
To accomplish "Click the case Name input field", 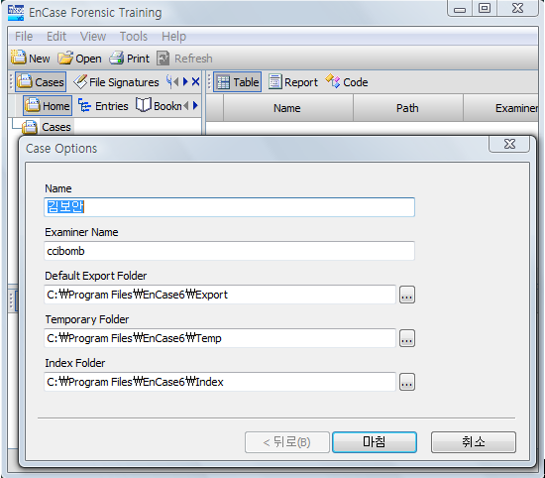I will [x=230, y=207].
